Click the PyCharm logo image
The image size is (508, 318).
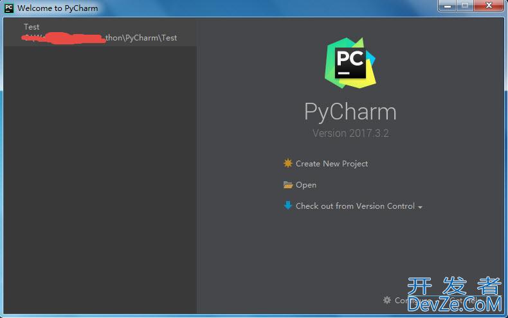tap(350, 63)
